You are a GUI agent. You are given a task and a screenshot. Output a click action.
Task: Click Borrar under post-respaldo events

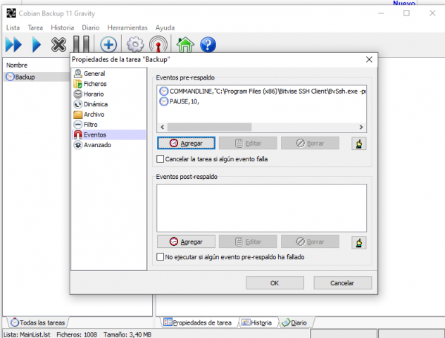point(310,242)
